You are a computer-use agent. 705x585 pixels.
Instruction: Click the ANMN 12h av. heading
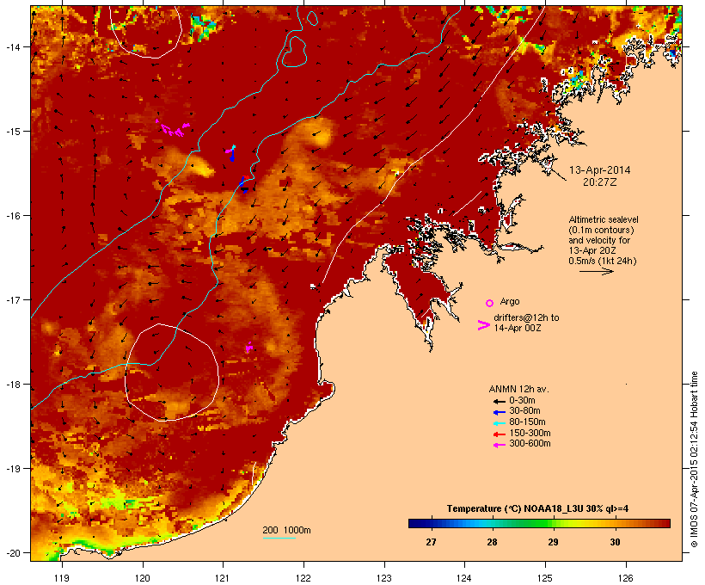point(518,389)
